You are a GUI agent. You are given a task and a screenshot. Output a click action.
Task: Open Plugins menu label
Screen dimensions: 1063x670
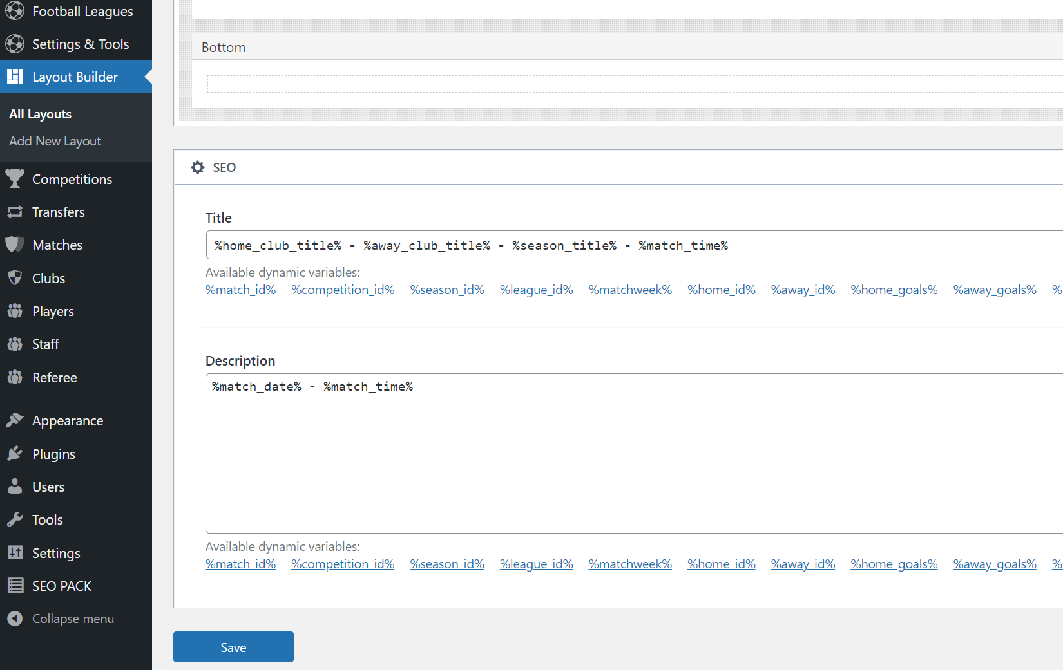[53, 454]
